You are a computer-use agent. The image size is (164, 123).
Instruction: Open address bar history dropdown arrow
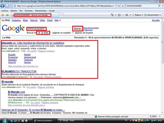point(115,6)
